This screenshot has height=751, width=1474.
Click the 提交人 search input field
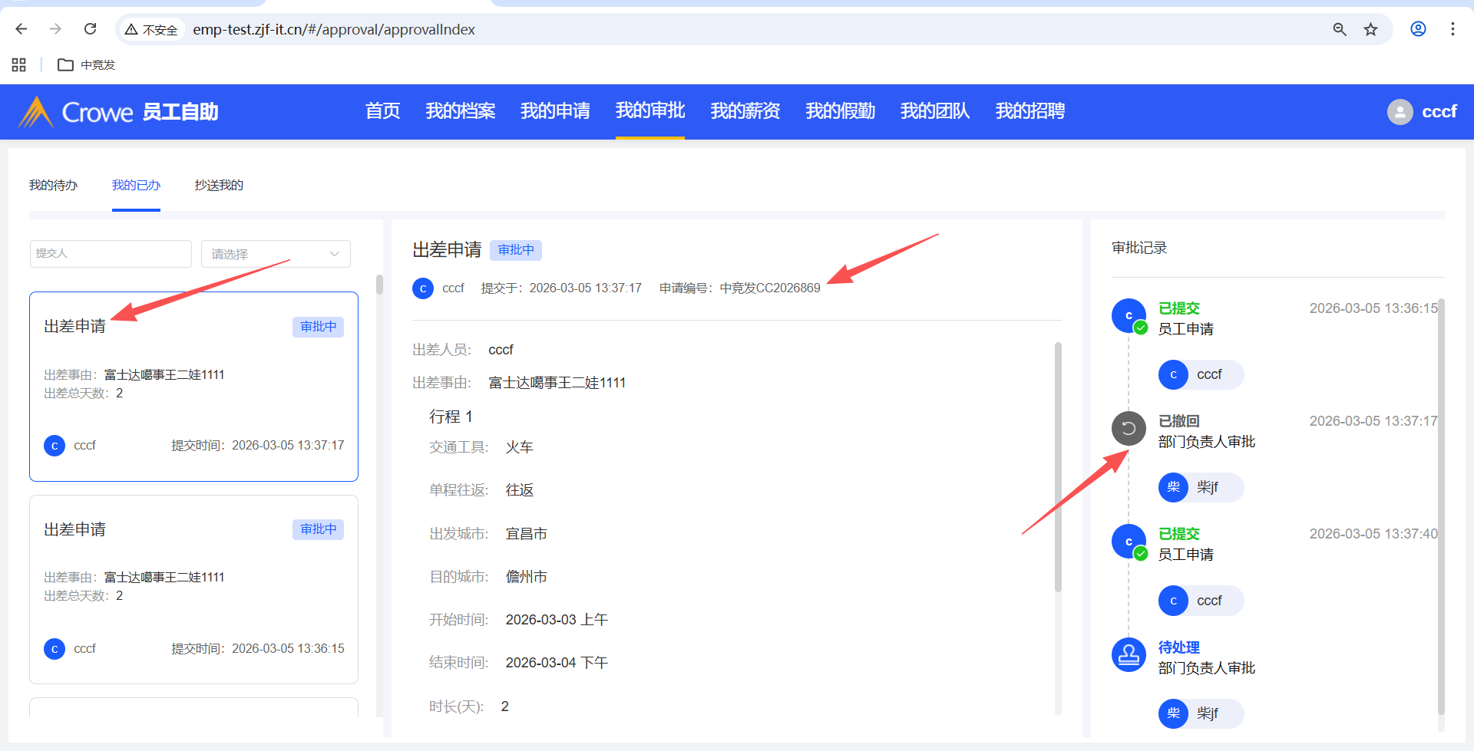click(111, 254)
